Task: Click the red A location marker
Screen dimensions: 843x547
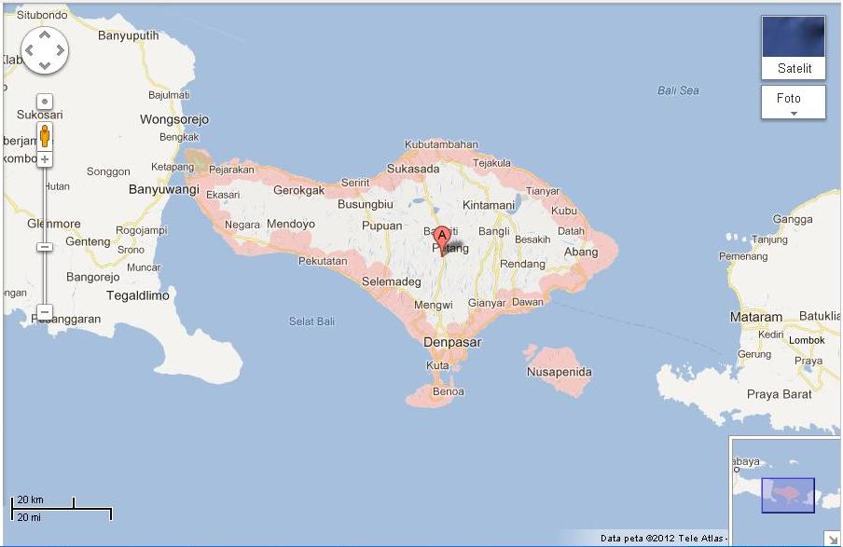Action: point(442,240)
